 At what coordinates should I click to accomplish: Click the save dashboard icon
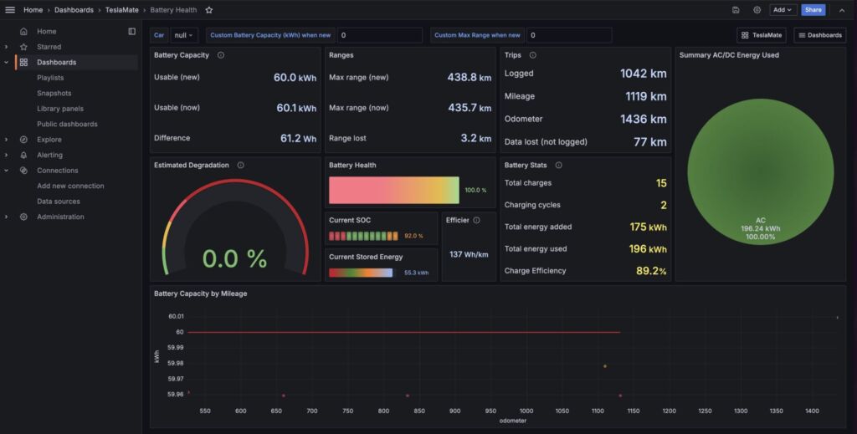tap(735, 10)
